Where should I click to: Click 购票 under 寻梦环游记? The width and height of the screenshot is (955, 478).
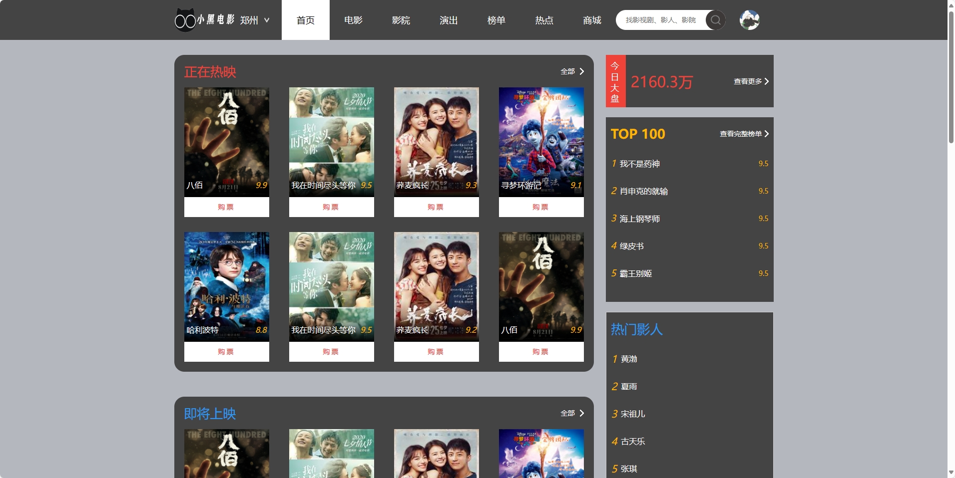tap(541, 207)
